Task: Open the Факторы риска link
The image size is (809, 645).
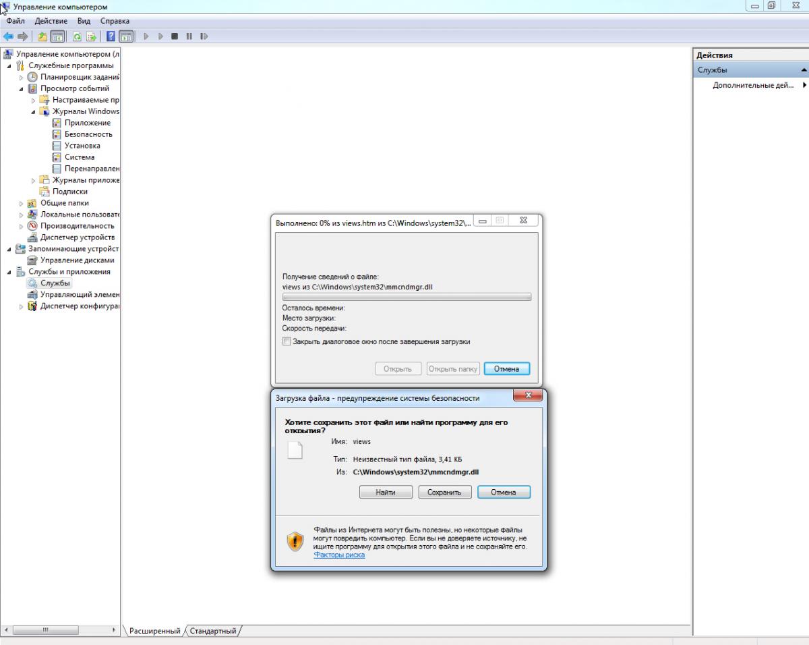Action: click(x=339, y=555)
